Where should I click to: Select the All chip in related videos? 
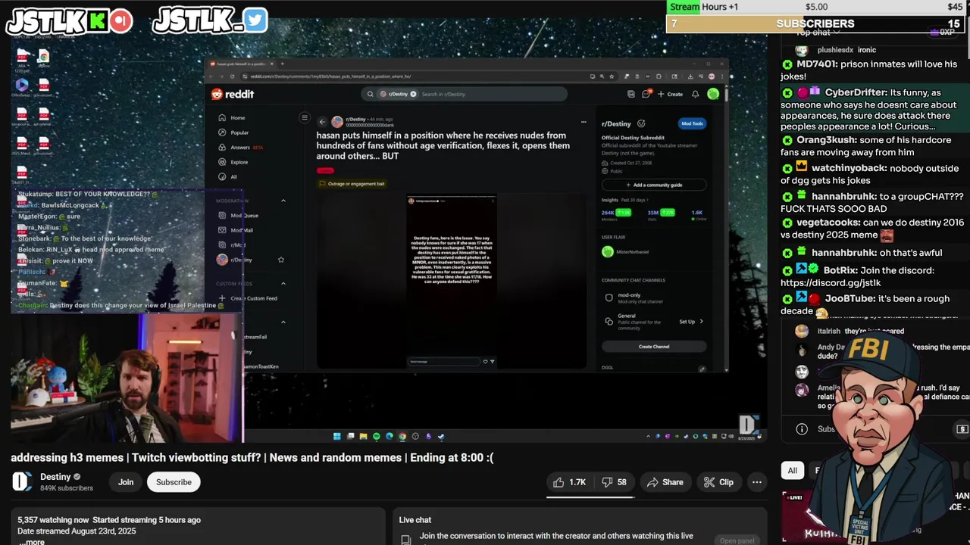click(x=792, y=471)
